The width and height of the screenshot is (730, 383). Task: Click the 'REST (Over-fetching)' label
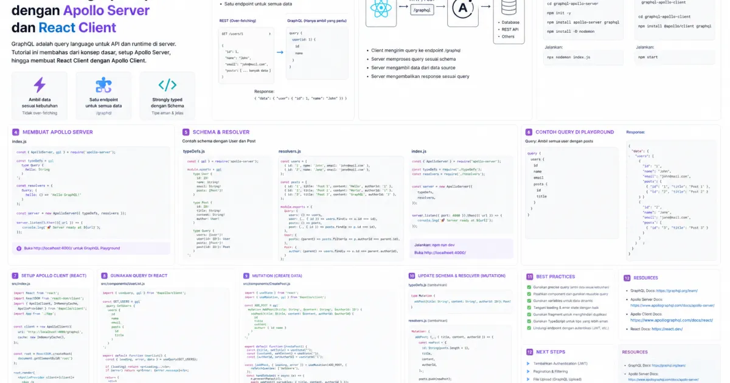click(x=237, y=21)
